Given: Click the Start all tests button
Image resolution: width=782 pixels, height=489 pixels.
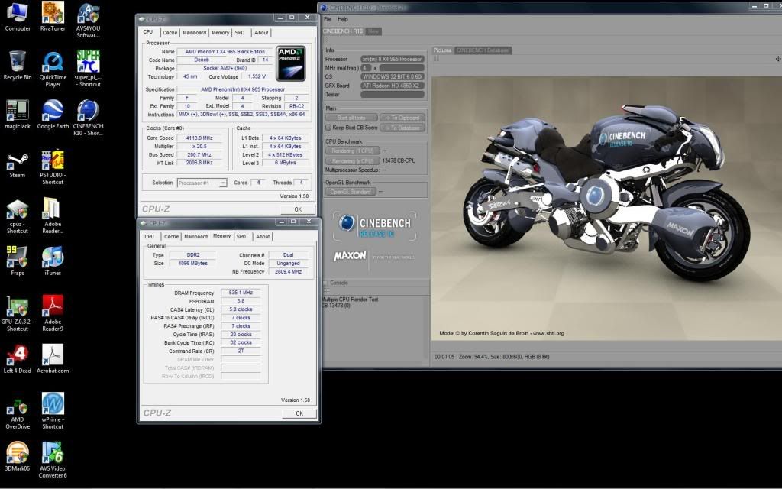Looking at the screenshot, I should pyautogui.click(x=351, y=118).
